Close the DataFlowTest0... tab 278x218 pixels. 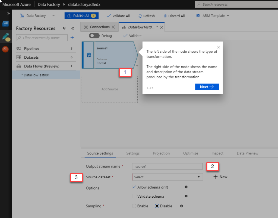coord(162,27)
